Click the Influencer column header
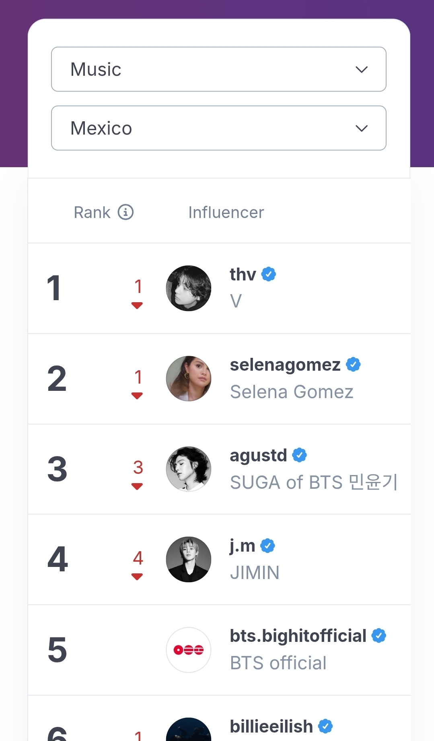This screenshot has width=434, height=741. coord(226,212)
